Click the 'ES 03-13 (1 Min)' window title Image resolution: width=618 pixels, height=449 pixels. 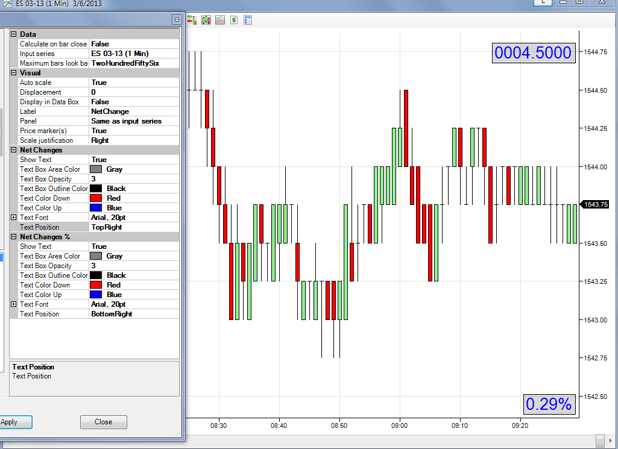[x=43, y=4]
